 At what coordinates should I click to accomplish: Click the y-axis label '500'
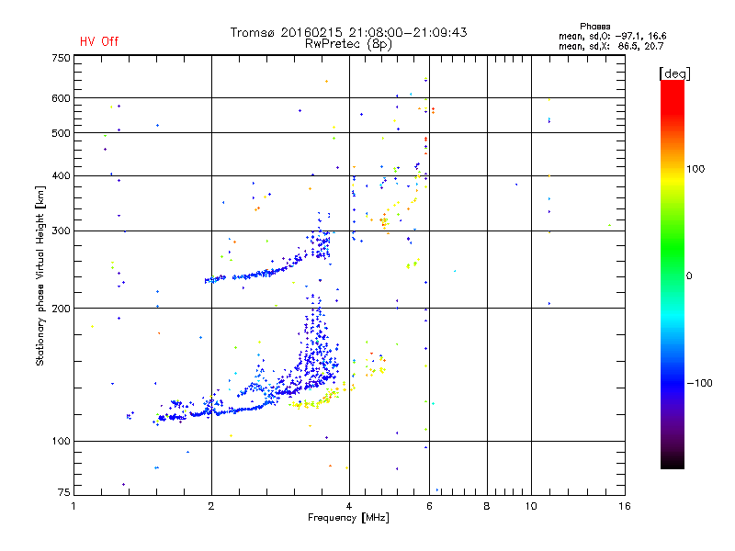pyautogui.click(x=61, y=133)
